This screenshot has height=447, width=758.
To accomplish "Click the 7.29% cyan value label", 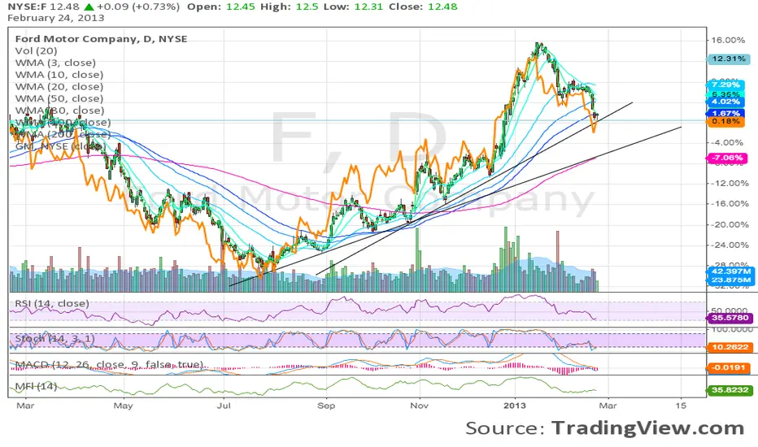I will (725, 85).
